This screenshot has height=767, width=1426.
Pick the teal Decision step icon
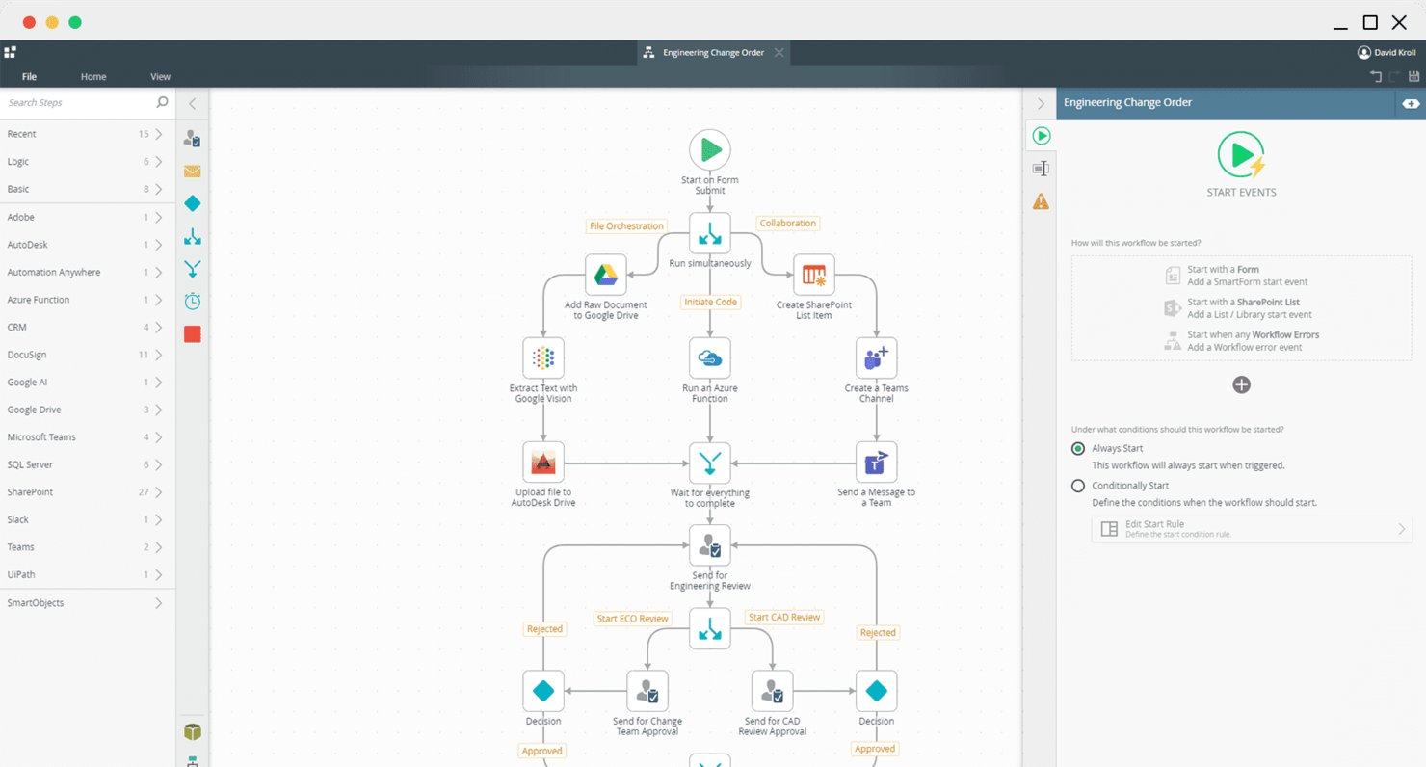click(192, 203)
